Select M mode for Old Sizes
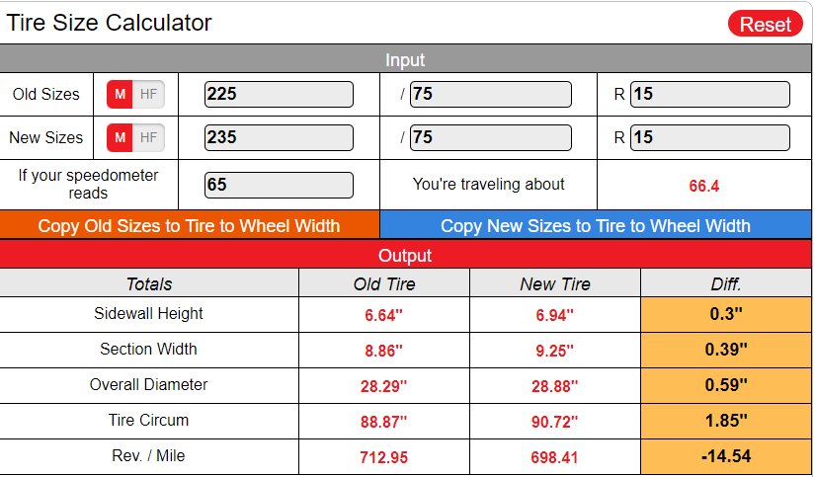Screen dimensions: 815x477 [x=120, y=94]
